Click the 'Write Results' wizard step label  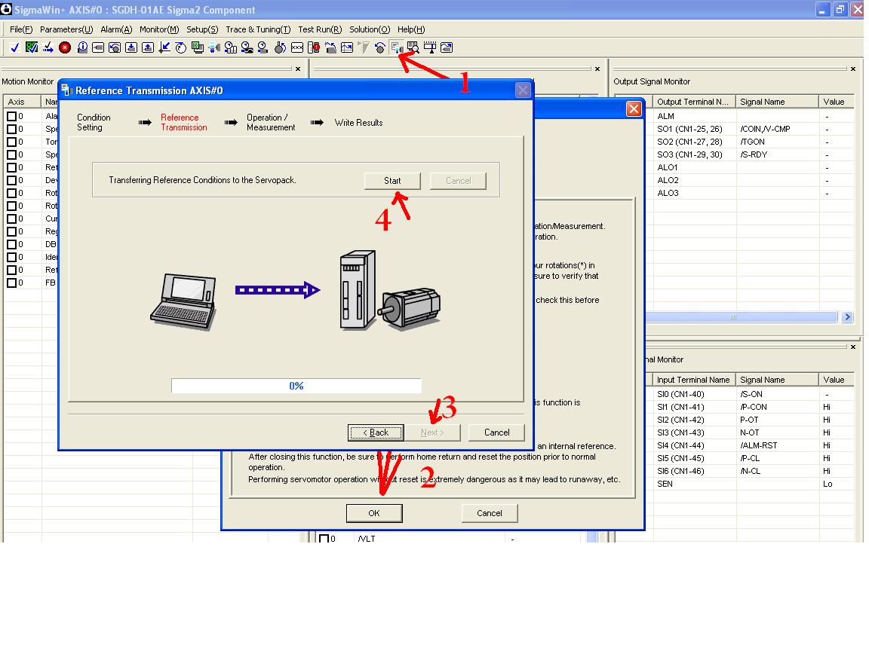click(358, 122)
